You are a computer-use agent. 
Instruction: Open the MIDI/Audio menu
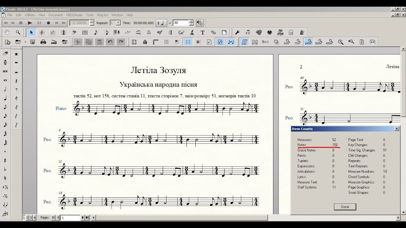(74, 15)
